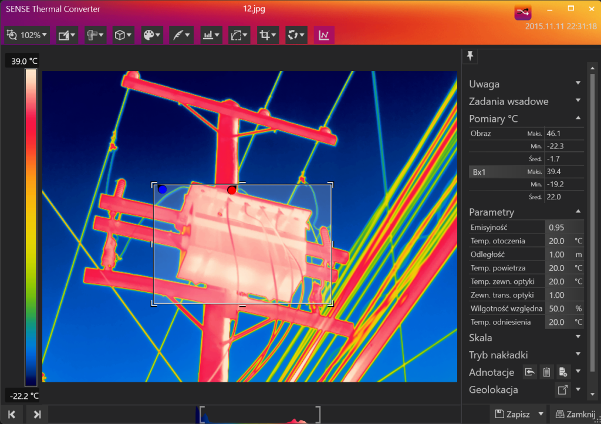Collapse the Parametry section
This screenshot has width=601, height=424.
pyautogui.click(x=578, y=212)
